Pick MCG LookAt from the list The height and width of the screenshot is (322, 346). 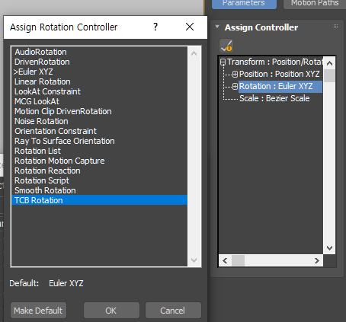pyautogui.click(x=100, y=101)
